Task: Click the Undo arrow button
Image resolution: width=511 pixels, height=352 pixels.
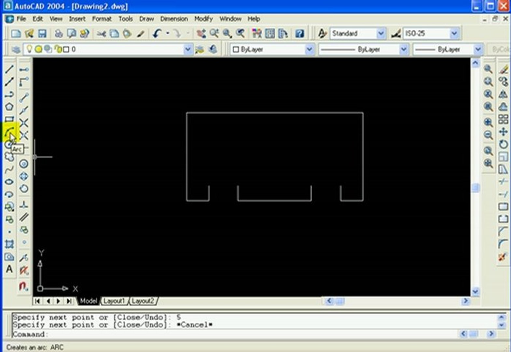Action: (158, 33)
